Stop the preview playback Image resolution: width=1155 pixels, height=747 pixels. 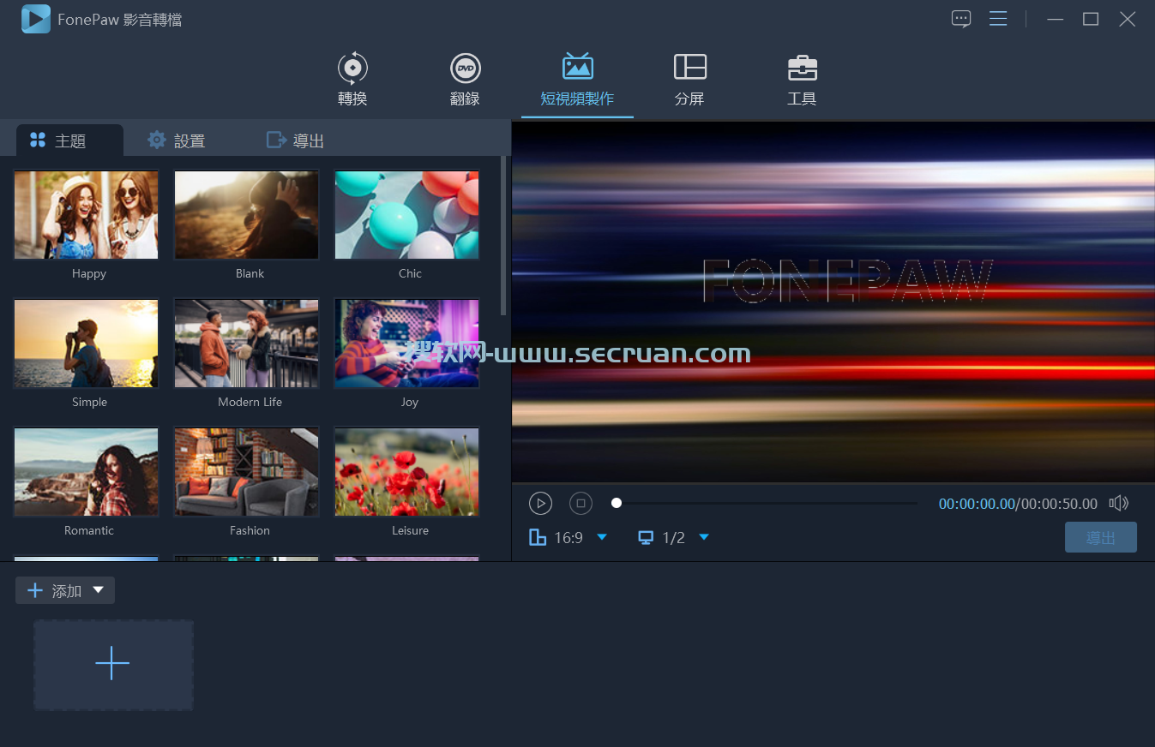click(581, 503)
